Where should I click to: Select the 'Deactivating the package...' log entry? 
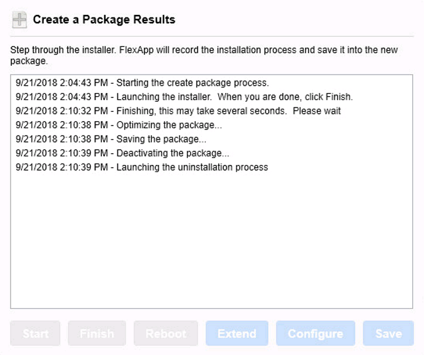[x=122, y=153]
